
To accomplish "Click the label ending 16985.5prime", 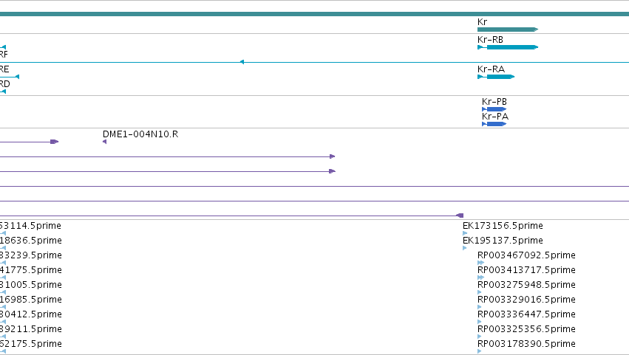I will pyautogui.click(x=31, y=300).
